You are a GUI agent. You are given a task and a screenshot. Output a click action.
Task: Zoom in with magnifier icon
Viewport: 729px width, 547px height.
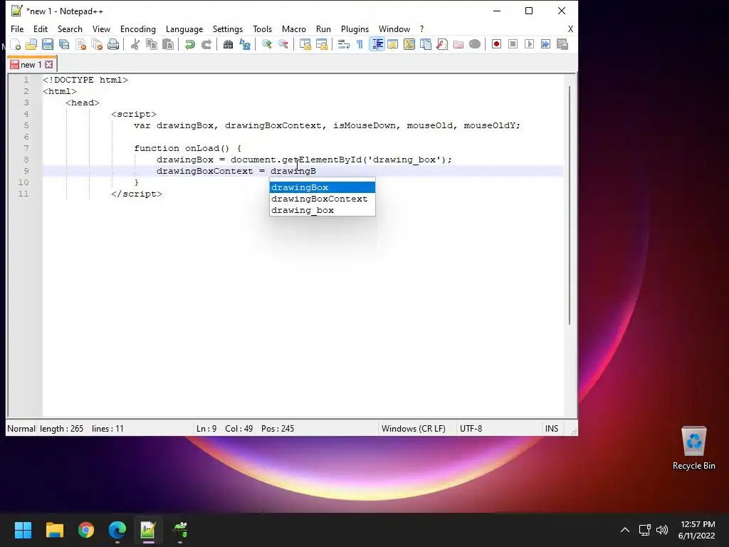pyautogui.click(x=266, y=44)
